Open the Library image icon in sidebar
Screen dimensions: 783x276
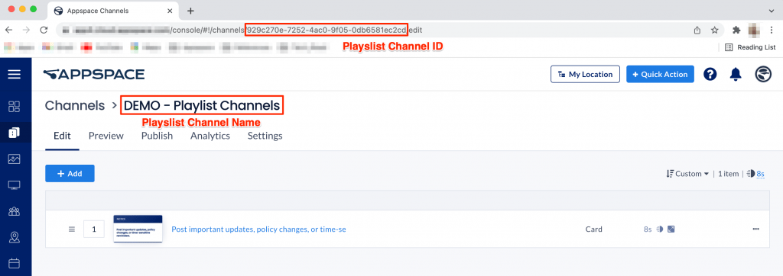14,159
